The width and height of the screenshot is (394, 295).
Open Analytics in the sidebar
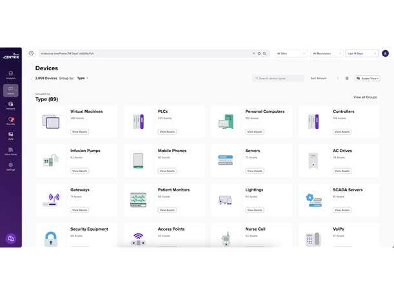[x=10, y=75]
